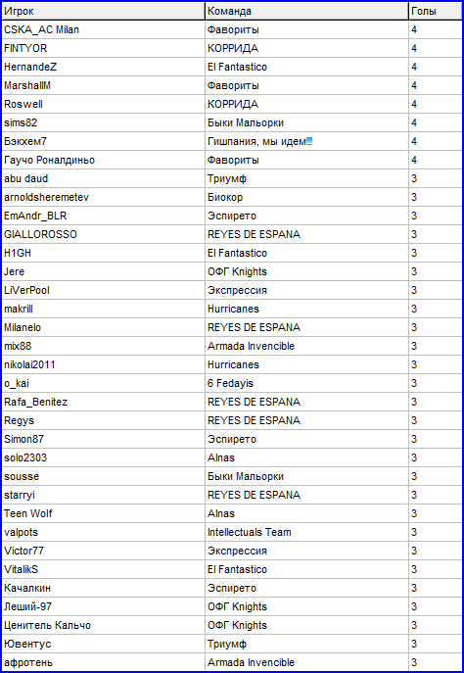Screen dimensions: 464x673
Task: Click the Быки Мальорки team next to sims82
Action: (x=246, y=122)
